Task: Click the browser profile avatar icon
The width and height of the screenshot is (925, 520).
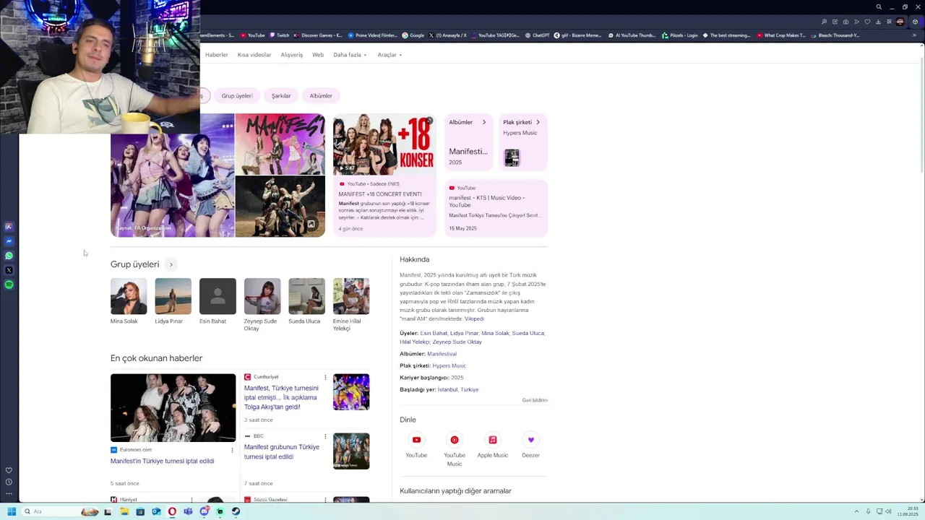Action: [900, 22]
